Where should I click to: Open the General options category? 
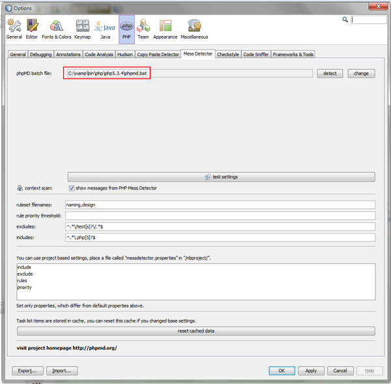click(14, 29)
